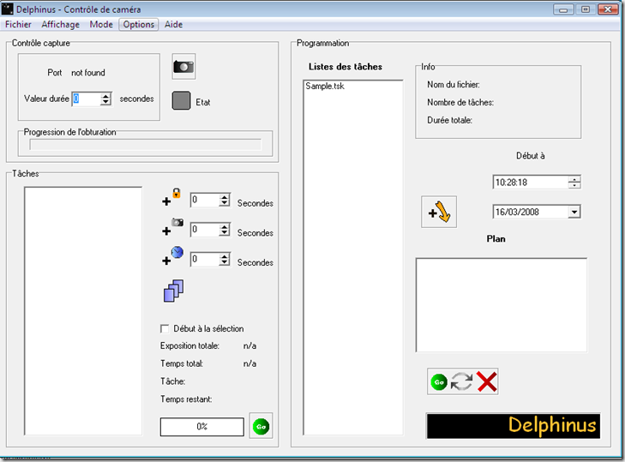This screenshot has height=462, width=625.
Task: Click the grey Etat status square
Action: (x=182, y=100)
